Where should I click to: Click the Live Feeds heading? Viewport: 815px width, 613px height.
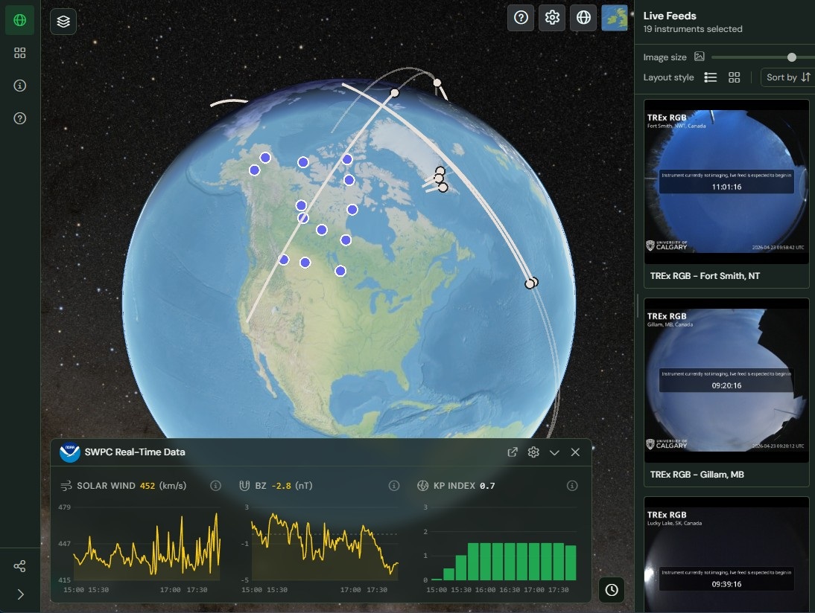point(670,16)
